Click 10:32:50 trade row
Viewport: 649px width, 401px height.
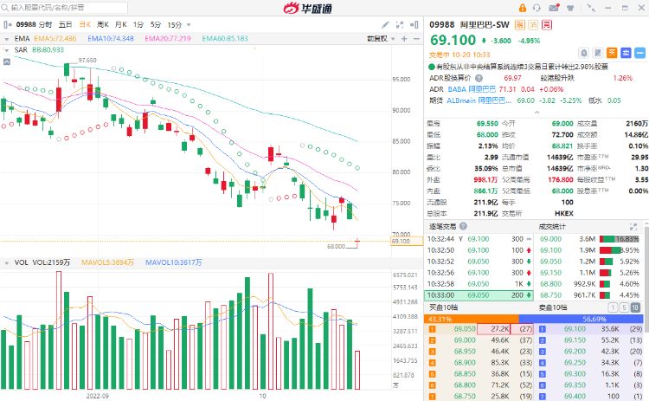coord(479,250)
